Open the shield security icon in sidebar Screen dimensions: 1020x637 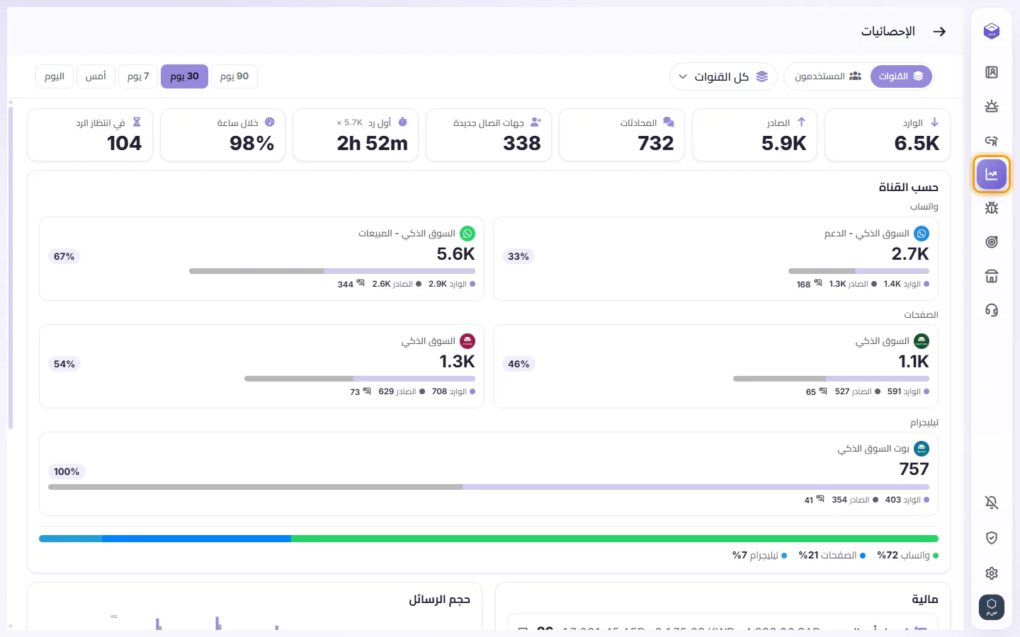(x=992, y=538)
